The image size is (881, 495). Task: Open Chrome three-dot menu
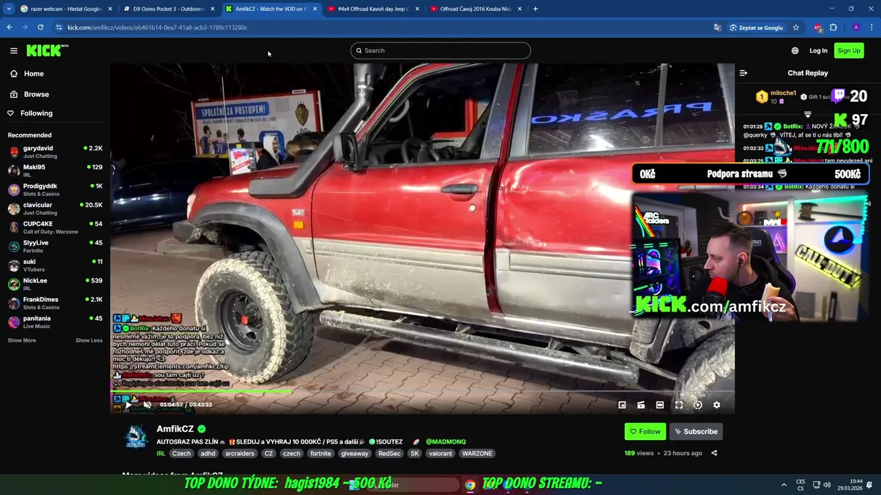click(x=871, y=27)
